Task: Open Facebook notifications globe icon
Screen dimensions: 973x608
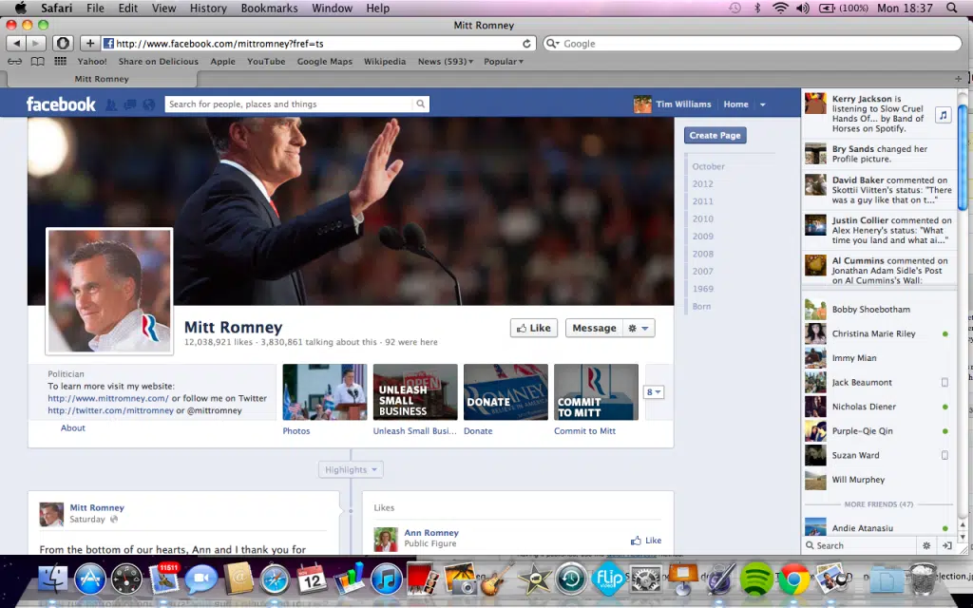Action: point(149,104)
